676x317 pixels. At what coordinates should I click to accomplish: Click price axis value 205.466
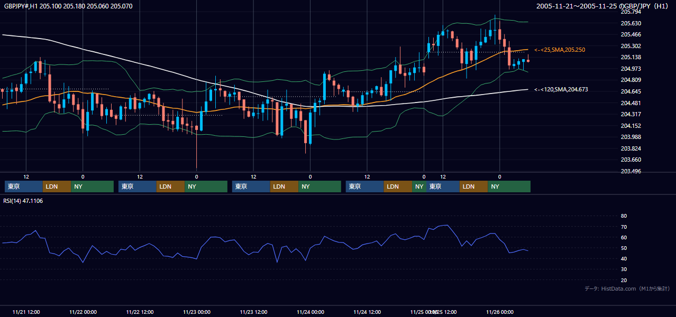tap(631, 34)
